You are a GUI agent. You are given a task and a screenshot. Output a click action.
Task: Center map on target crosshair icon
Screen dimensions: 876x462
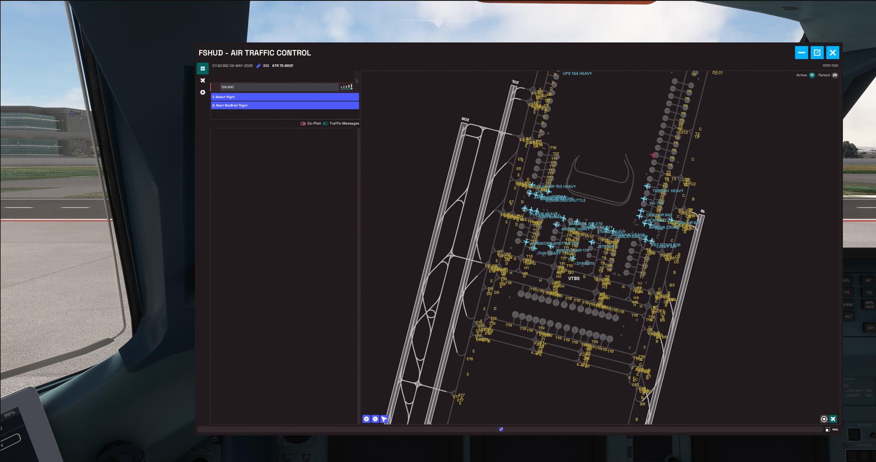point(824,419)
